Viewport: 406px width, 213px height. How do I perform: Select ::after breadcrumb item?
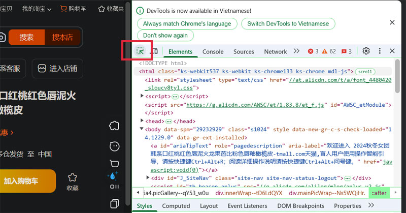point(379,193)
